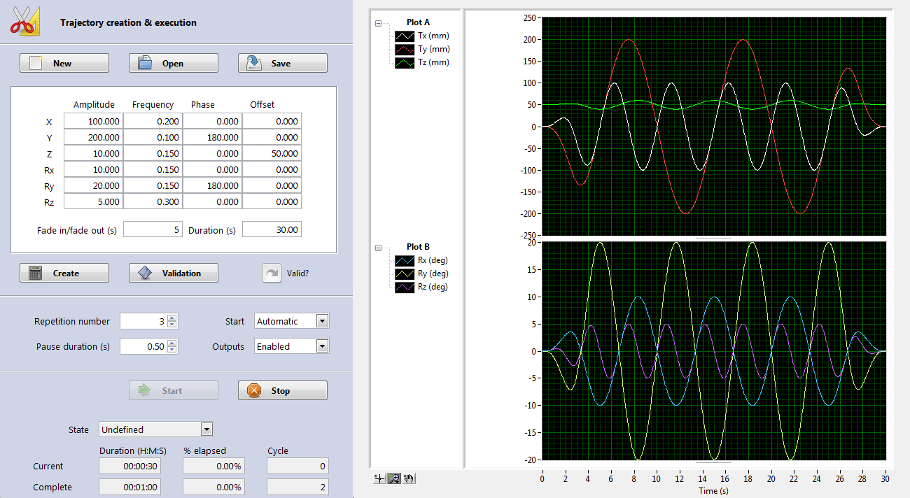Click the Valid? indicator icon
Screen dimensions: 910x498
[272, 273]
